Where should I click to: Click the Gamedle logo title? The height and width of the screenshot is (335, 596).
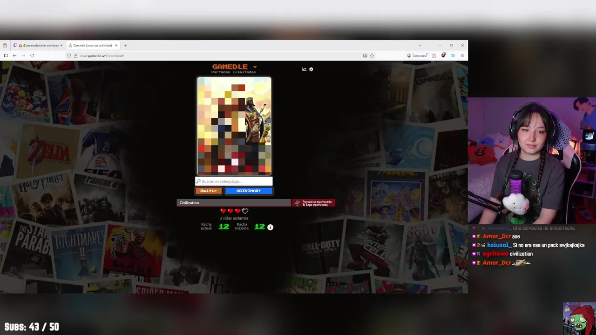[x=230, y=67]
